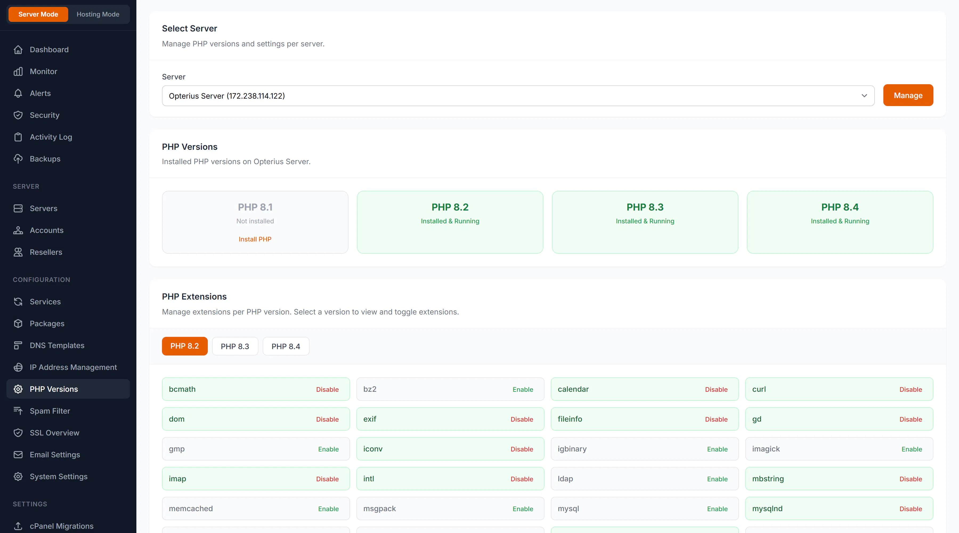Click the Install PHP link
Viewport: 959px width, 533px height.
[x=255, y=239]
